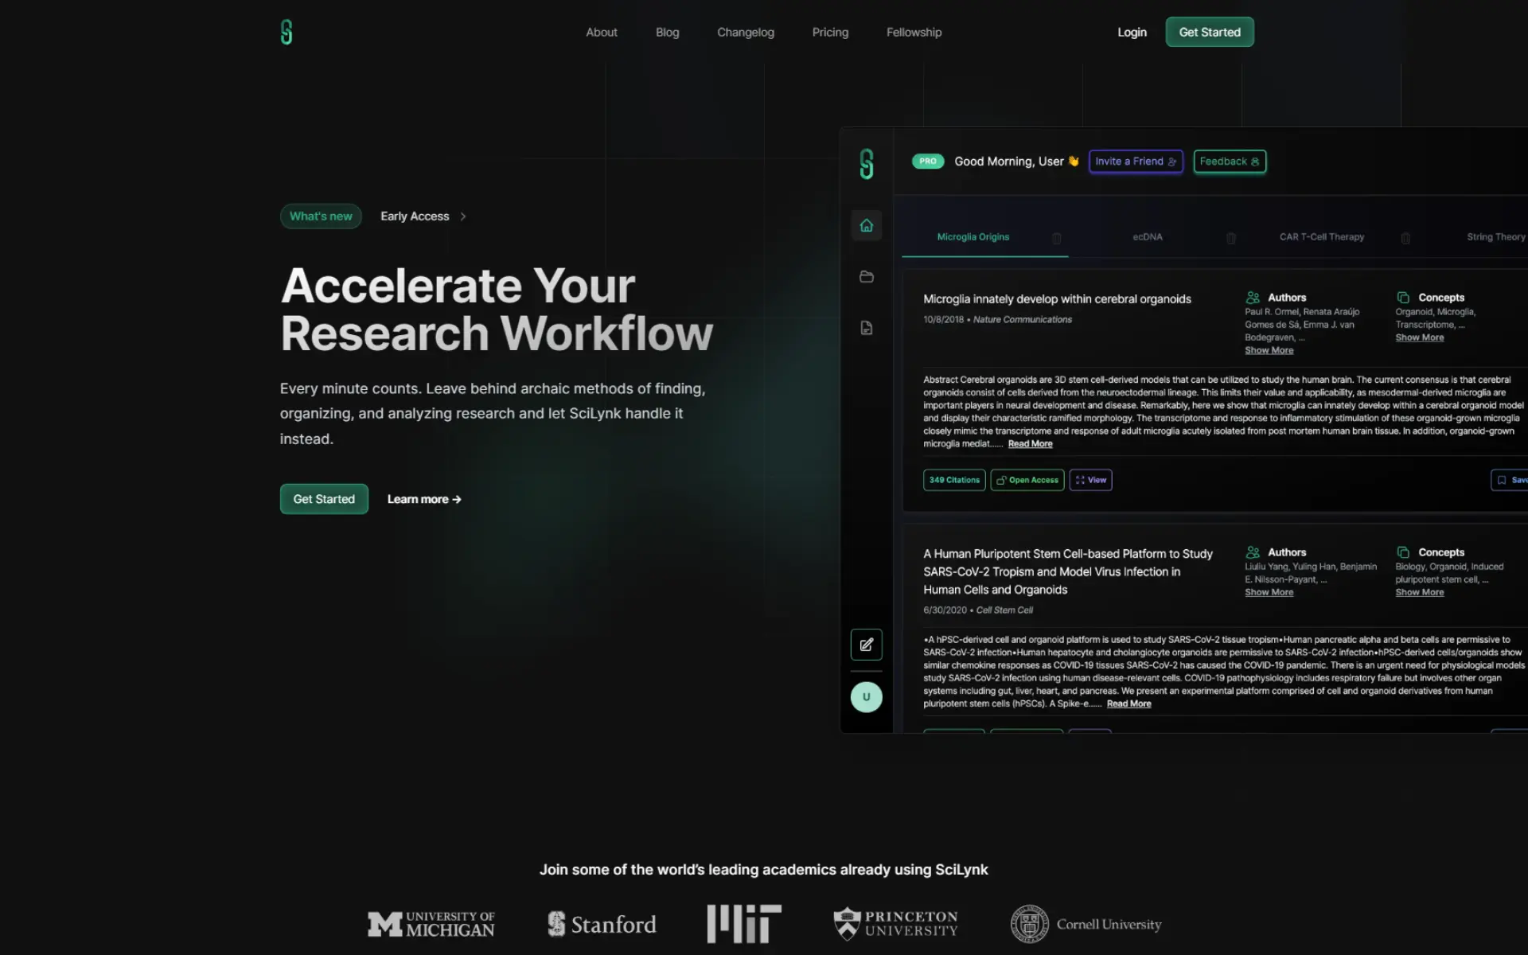Click trash icon next to CAR T-Cell Therapy
This screenshot has width=1528, height=955.
click(1405, 238)
